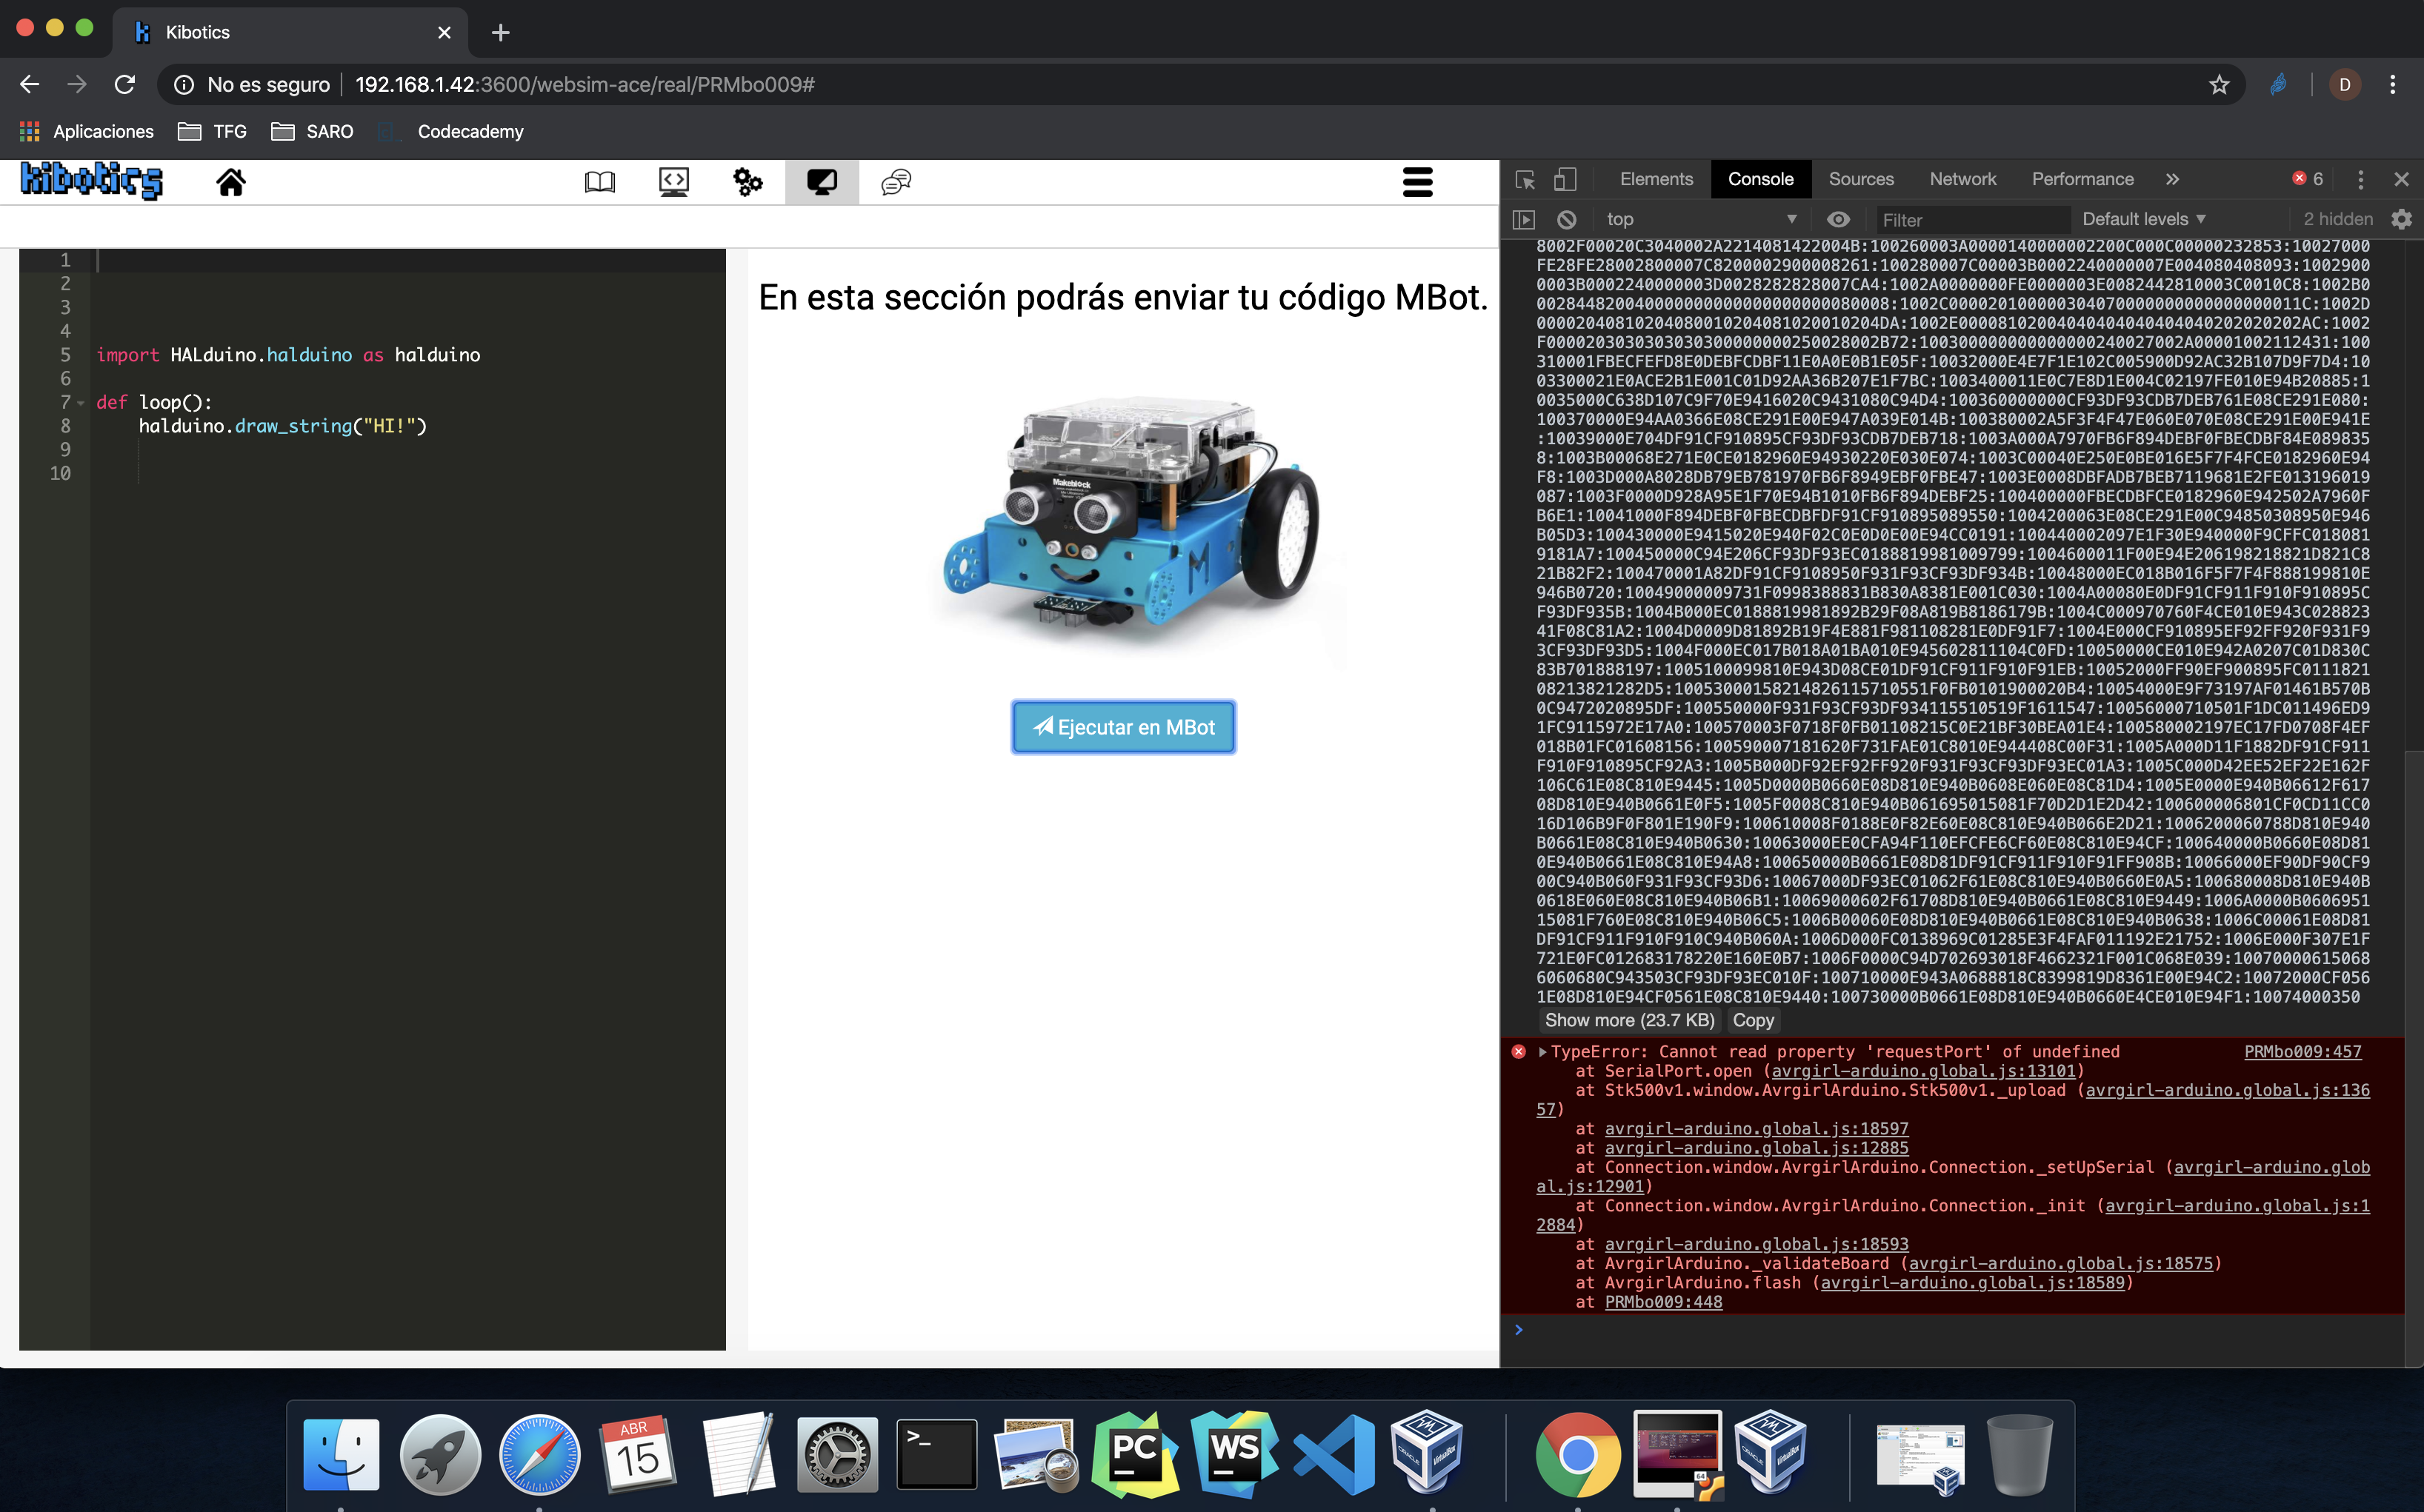
Task: Open the chat forum icon
Action: (x=896, y=182)
